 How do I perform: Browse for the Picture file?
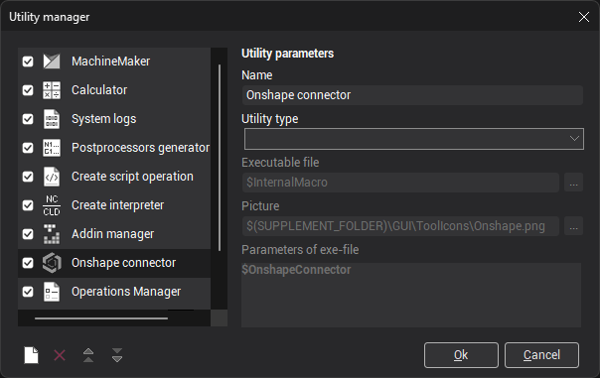[573, 226]
